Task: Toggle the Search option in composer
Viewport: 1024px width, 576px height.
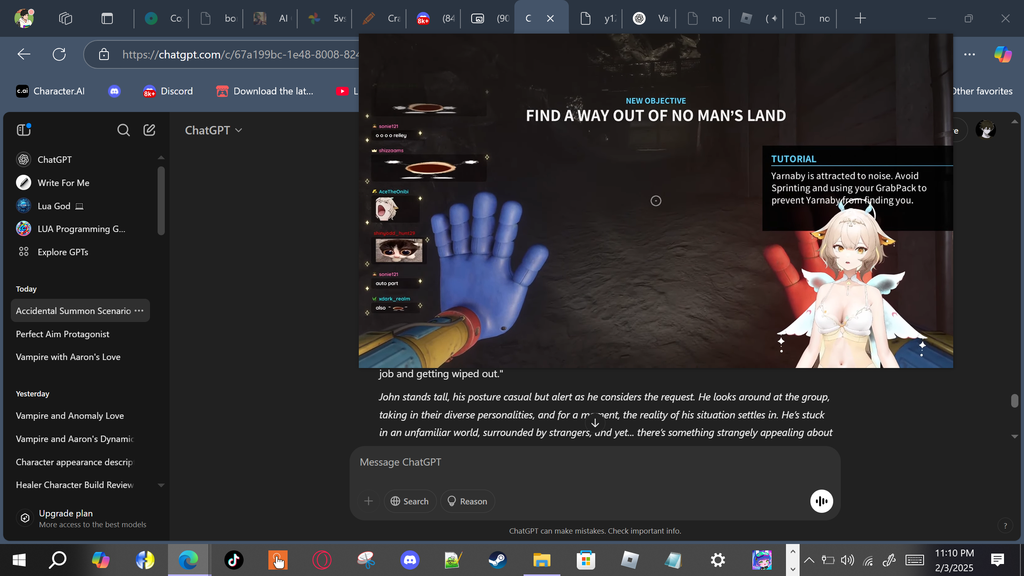Action: (410, 501)
